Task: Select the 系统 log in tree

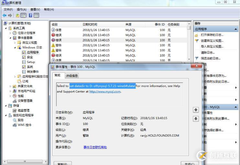Action: click(30, 67)
